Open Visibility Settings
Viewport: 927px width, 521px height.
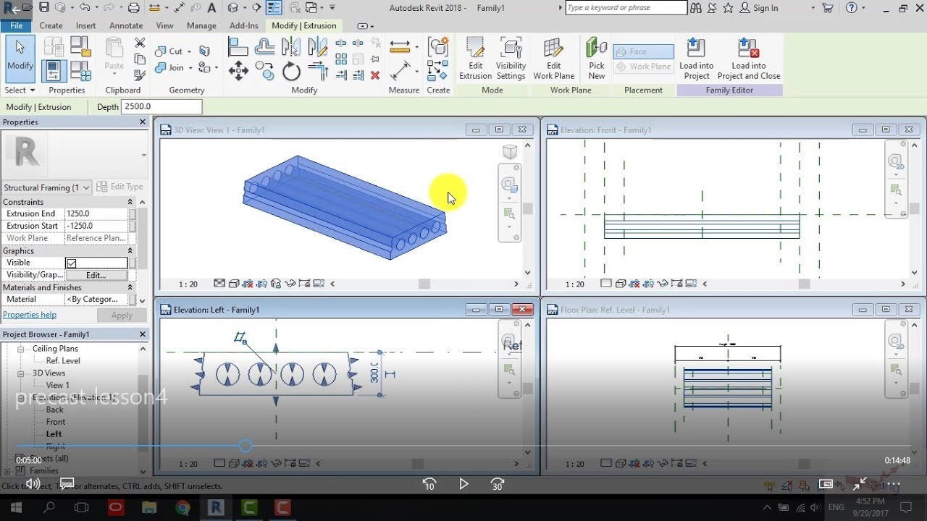pos(511,59)
